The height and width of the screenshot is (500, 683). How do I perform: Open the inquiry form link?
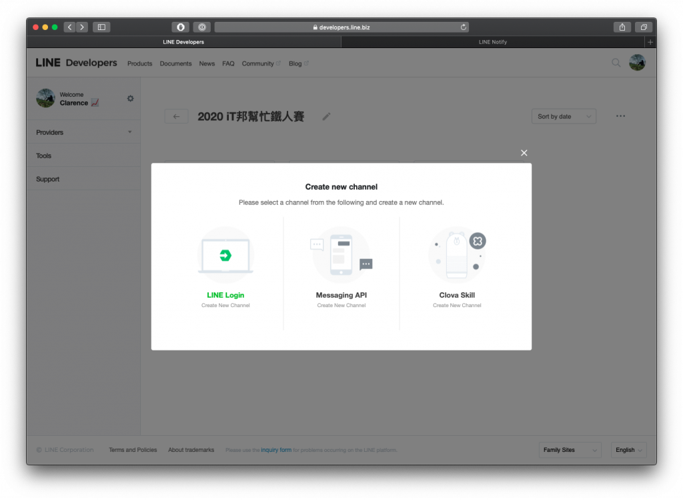tap(276, 450)
